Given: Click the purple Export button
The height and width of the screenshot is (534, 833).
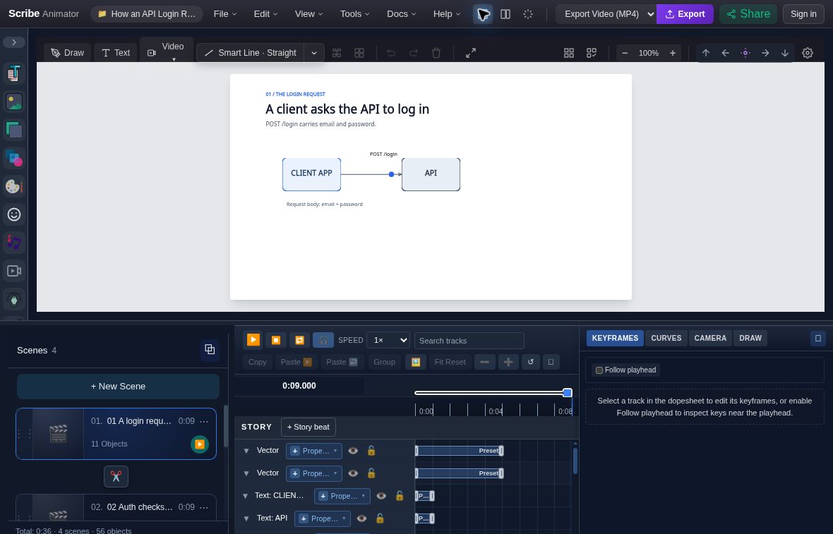Looking at the screenshot, I should 685,14.
